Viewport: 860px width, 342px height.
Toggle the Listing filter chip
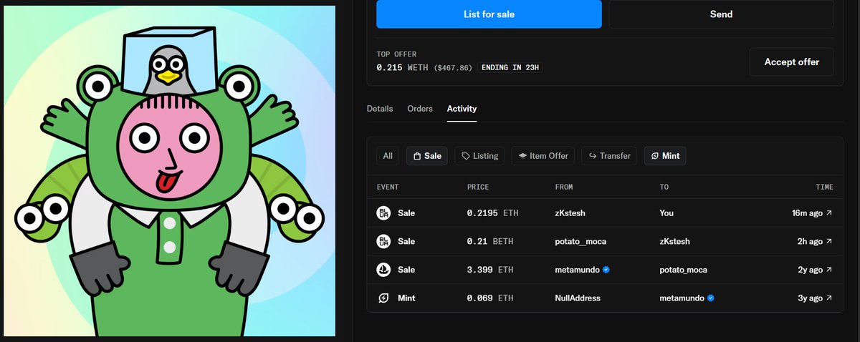click(x=479, y=156)
